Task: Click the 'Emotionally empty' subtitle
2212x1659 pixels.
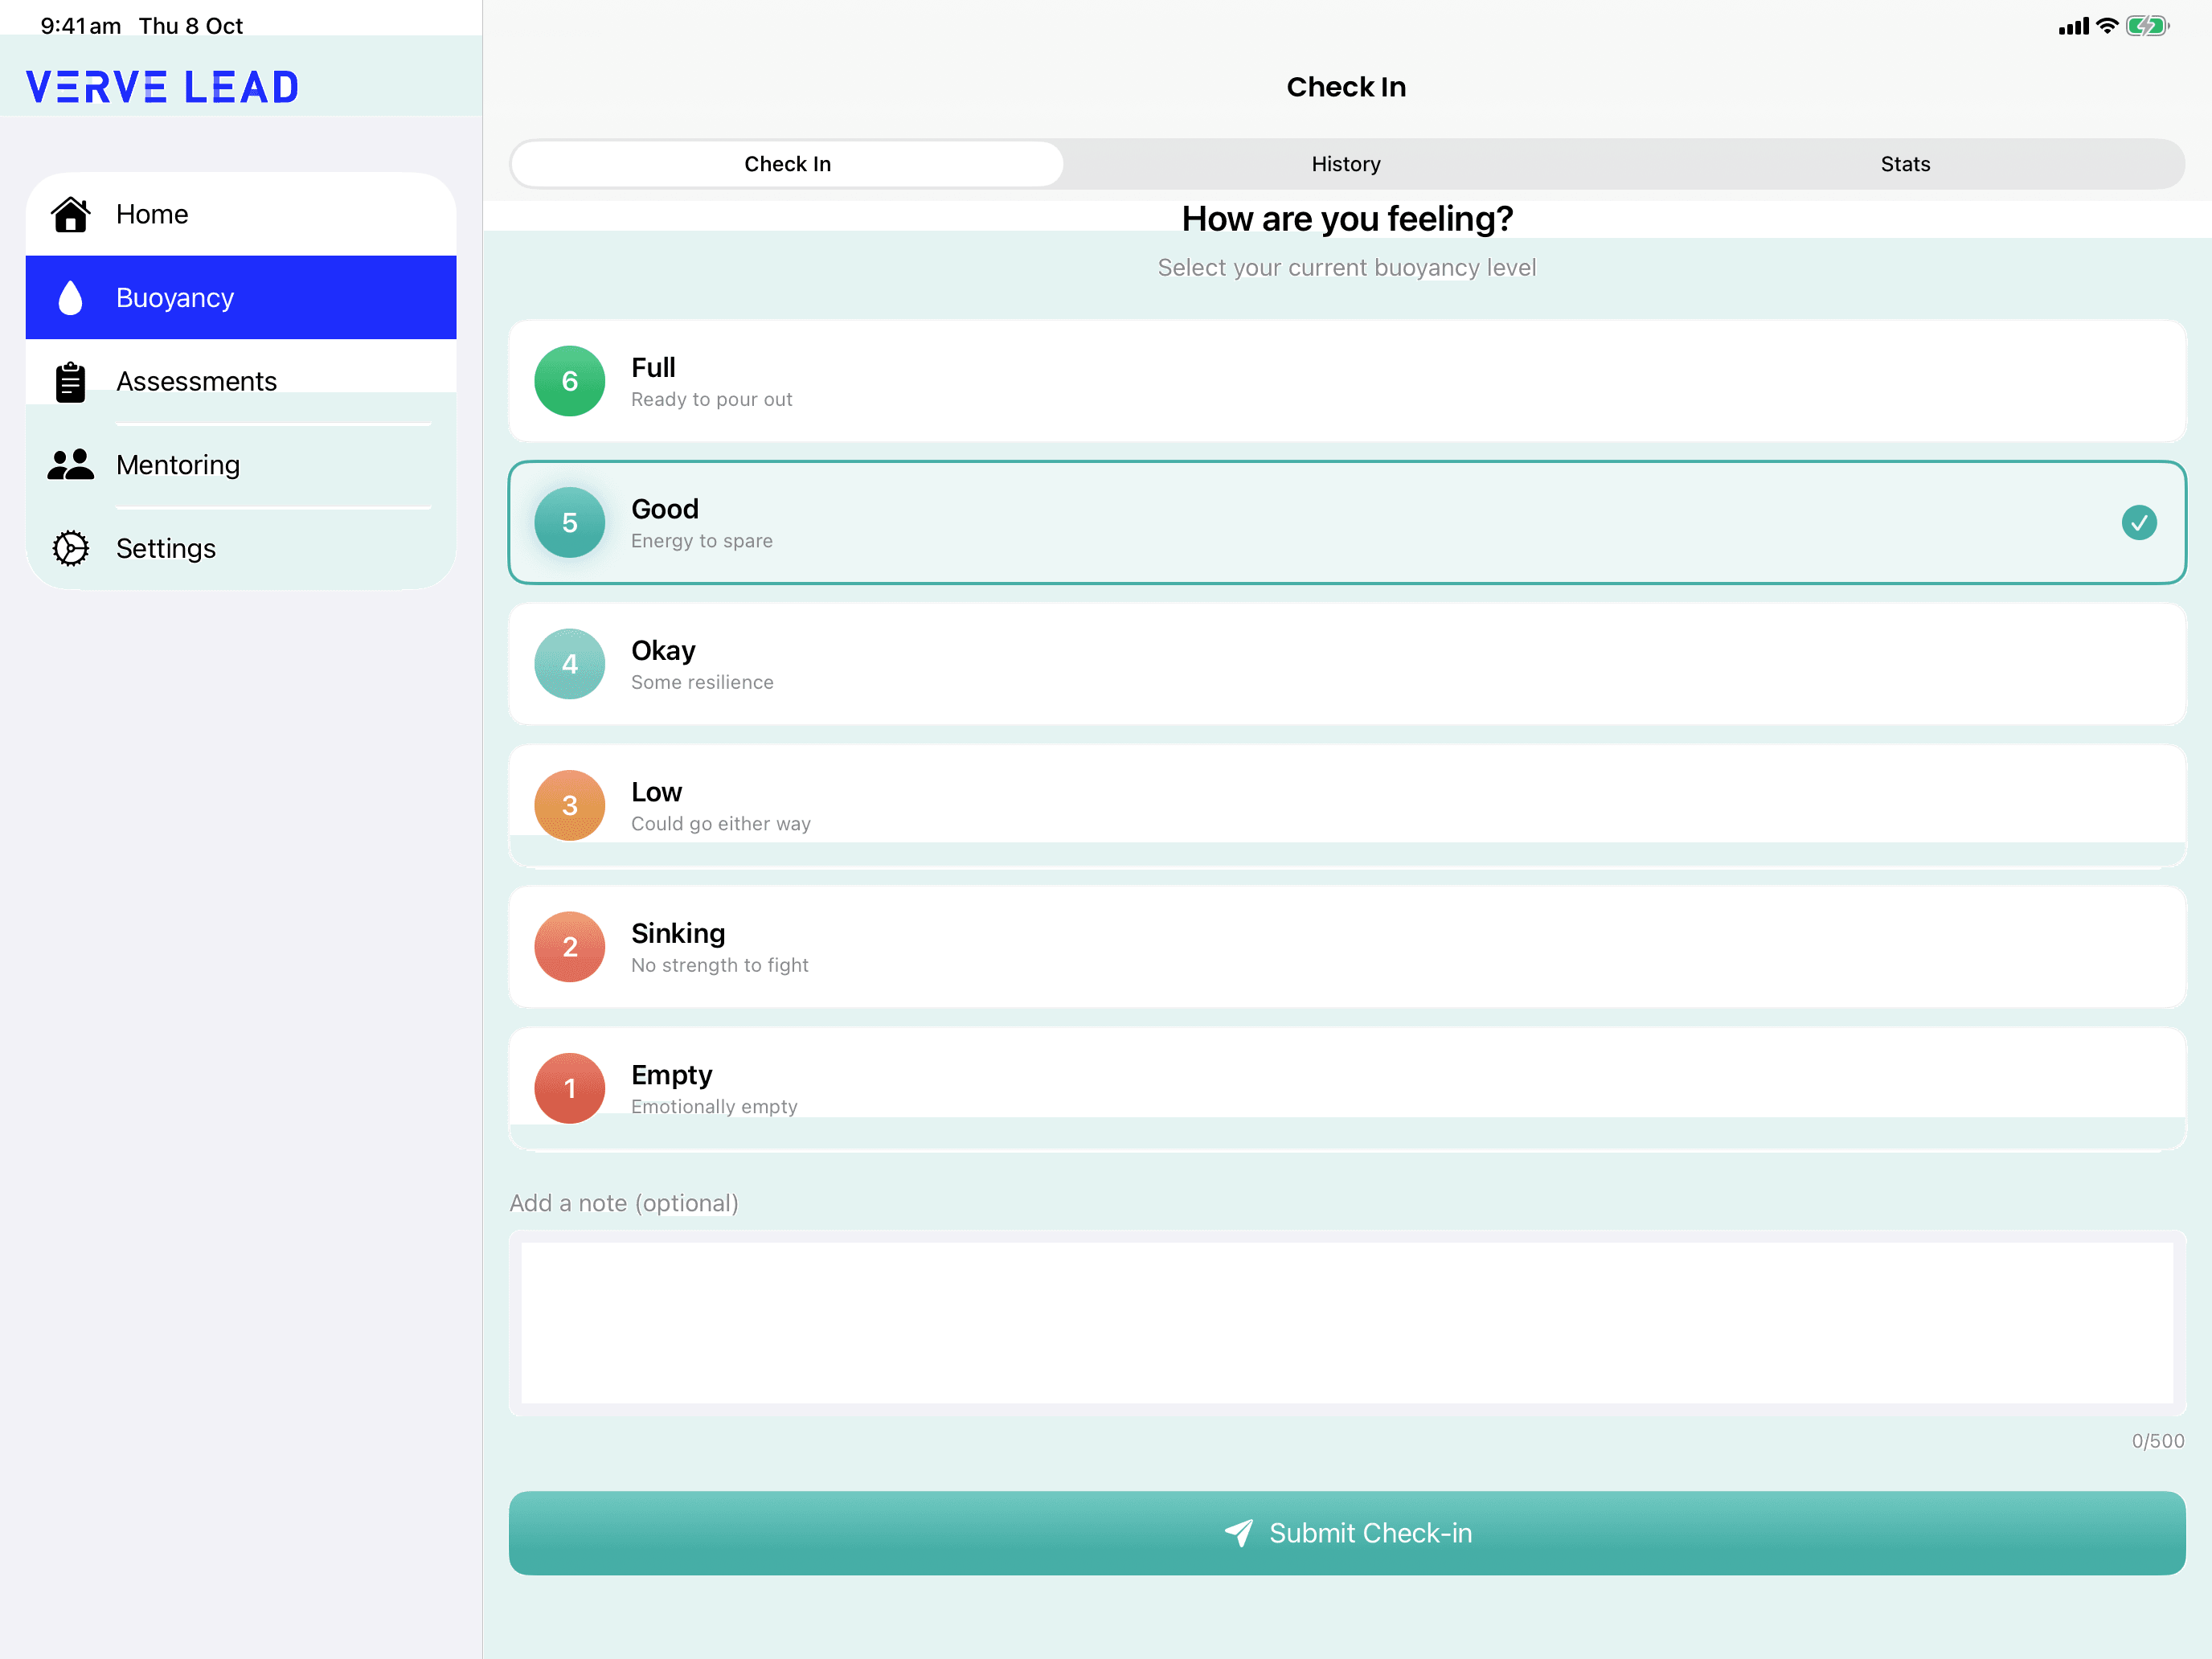Action: click(x=714, y=1107)
